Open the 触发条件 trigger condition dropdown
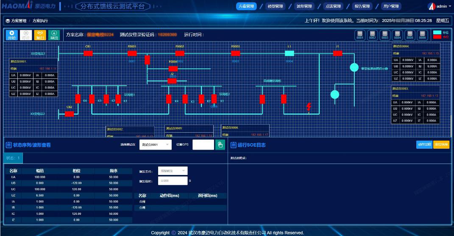Screen dimensions: 454x236 (173, 171)
